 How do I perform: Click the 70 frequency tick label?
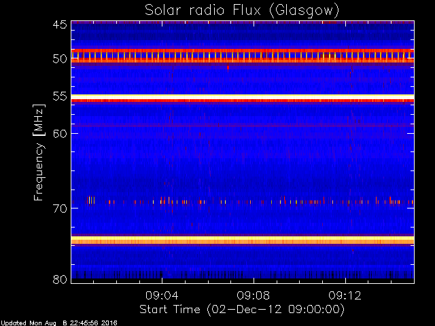pos(60,209)
